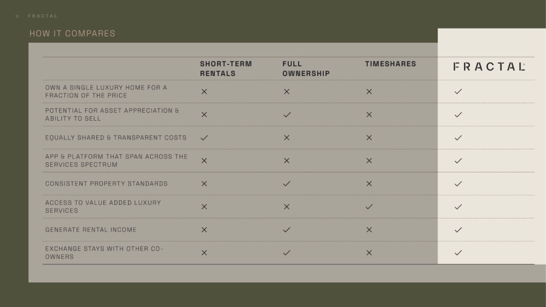Click the FRACTAL text in the top header

pos(43,16)
